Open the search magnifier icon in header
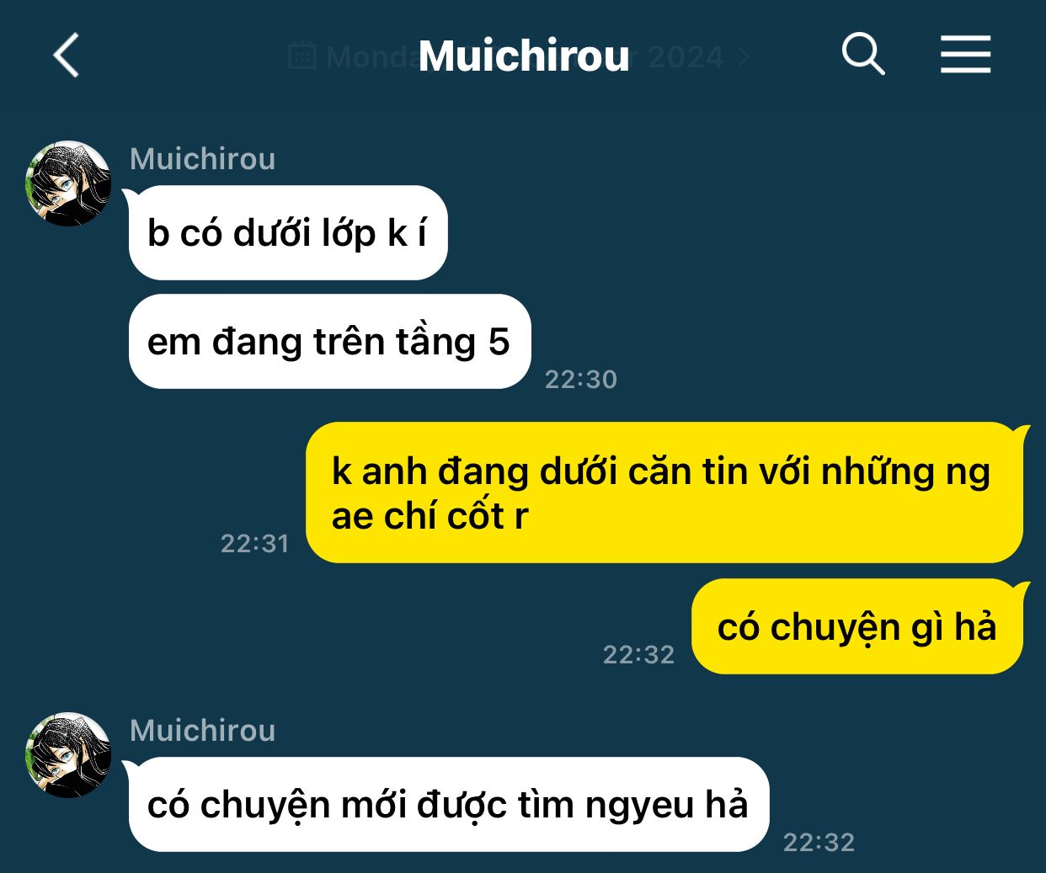Screen dimensions: 1046x873 [863, 55]
